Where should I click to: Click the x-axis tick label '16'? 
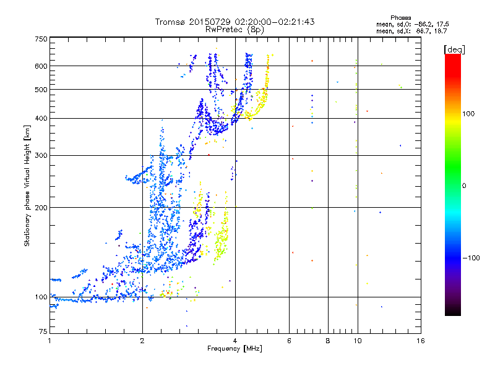click(x=421, y=341)
